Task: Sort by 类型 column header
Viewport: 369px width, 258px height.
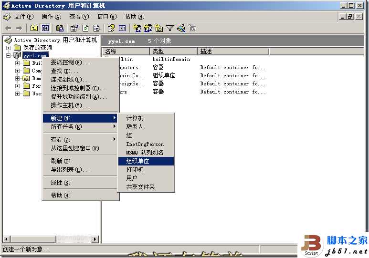Action: click(173, 52)
